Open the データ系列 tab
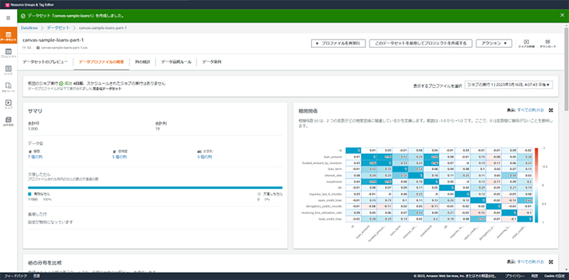The width and height of the screenshot is (569, 280). [x=212, y=62]
